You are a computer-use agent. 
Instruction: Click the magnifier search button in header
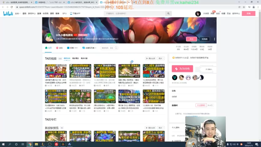coord(168,13)
